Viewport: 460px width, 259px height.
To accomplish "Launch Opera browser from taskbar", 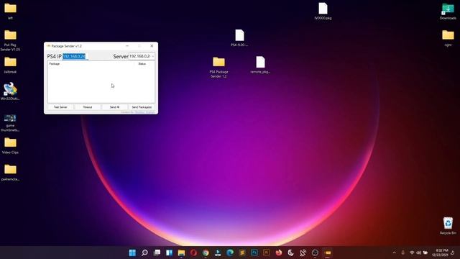I will (x=193, y=253).
